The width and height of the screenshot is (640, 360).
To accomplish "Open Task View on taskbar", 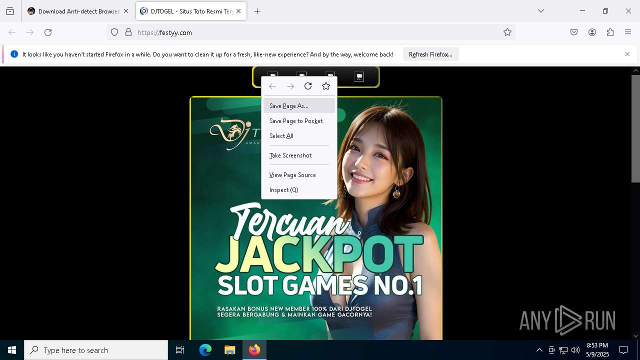I will coord(180,350).
